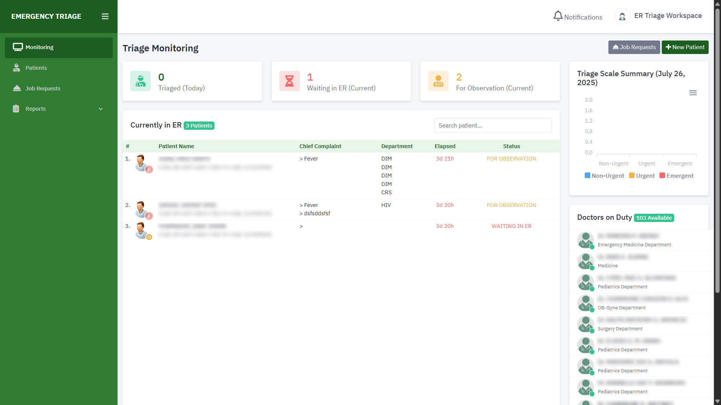721x405 pixels.
Task: Open the Reports menu item
Action: pos(36,109)
